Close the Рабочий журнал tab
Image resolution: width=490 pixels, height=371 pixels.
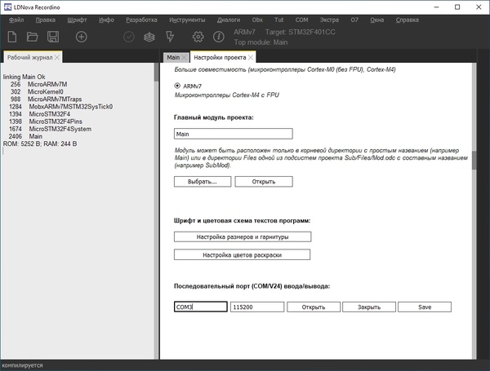tap(58, 58)
